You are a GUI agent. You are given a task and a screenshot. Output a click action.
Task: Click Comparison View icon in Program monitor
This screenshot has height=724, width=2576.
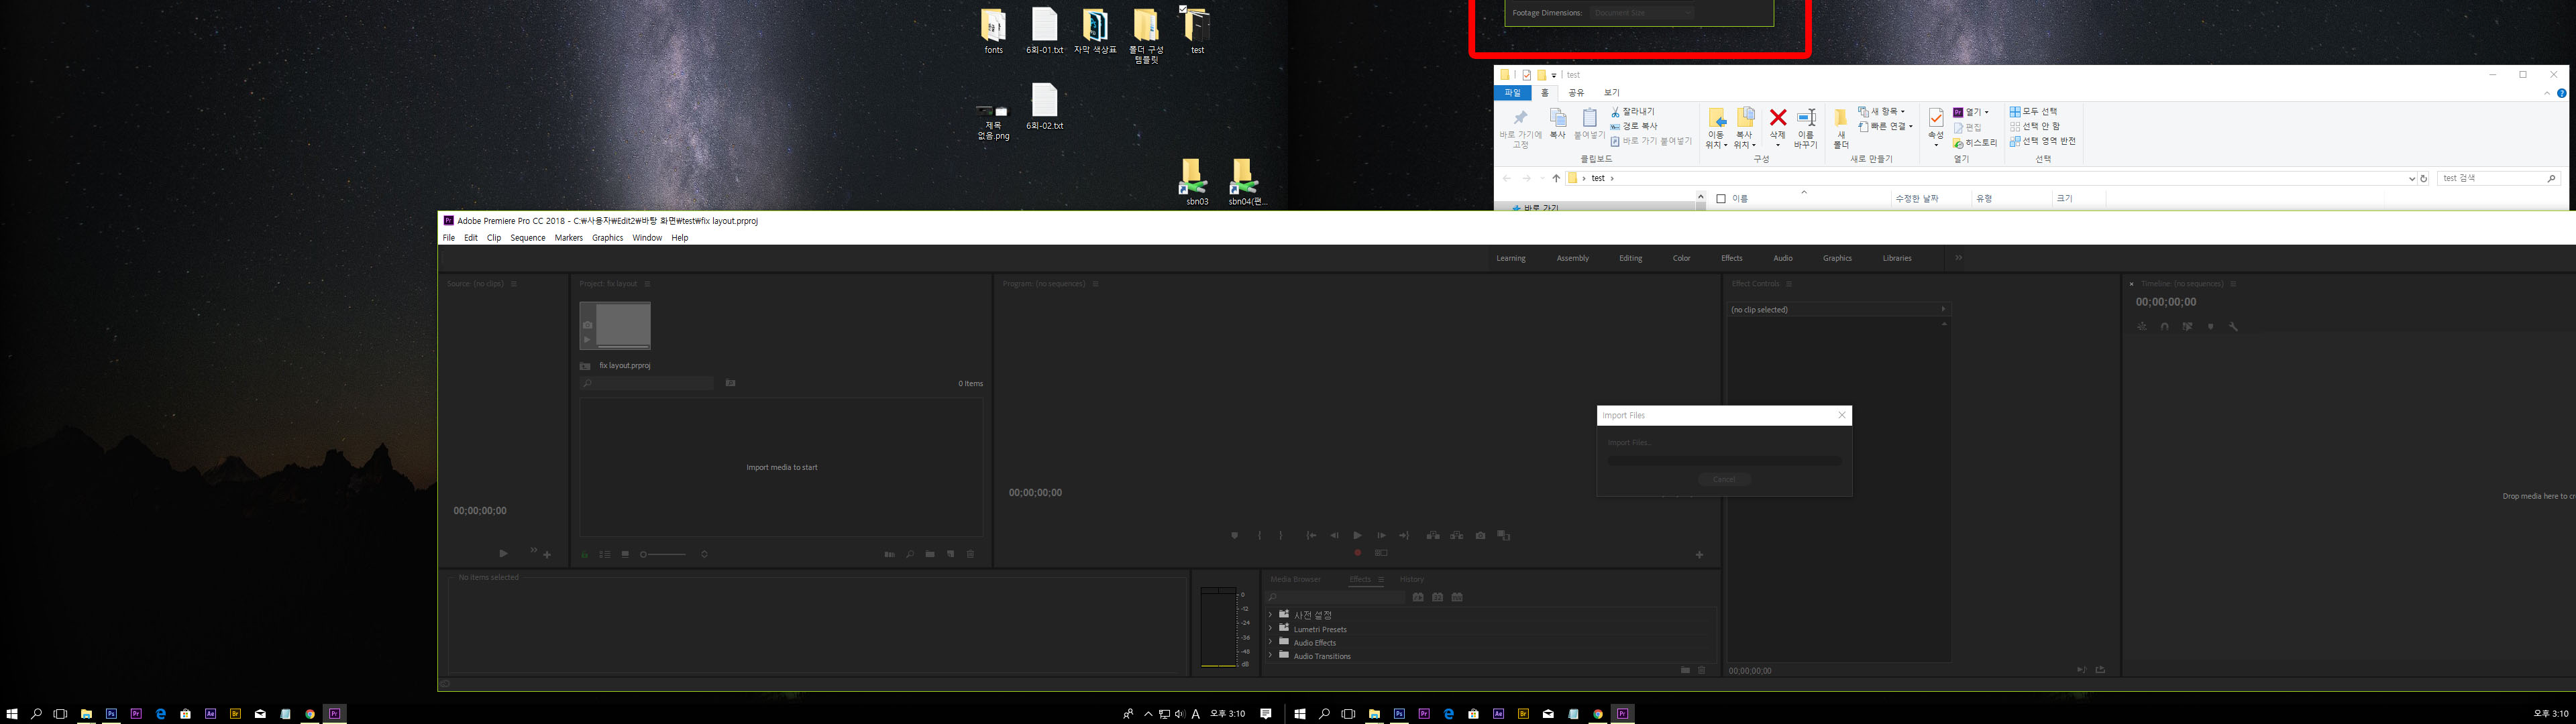[1504, 536]
